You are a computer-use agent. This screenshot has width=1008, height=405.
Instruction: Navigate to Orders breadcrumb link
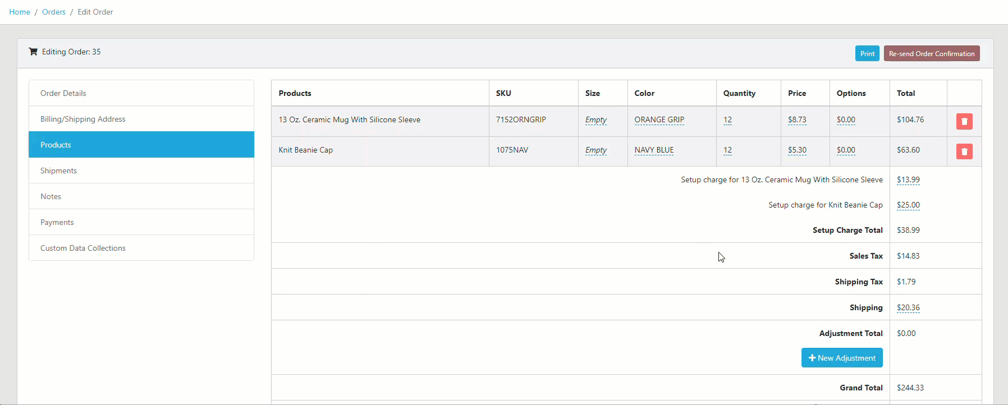pyautogui.click(x=53, y=12)
